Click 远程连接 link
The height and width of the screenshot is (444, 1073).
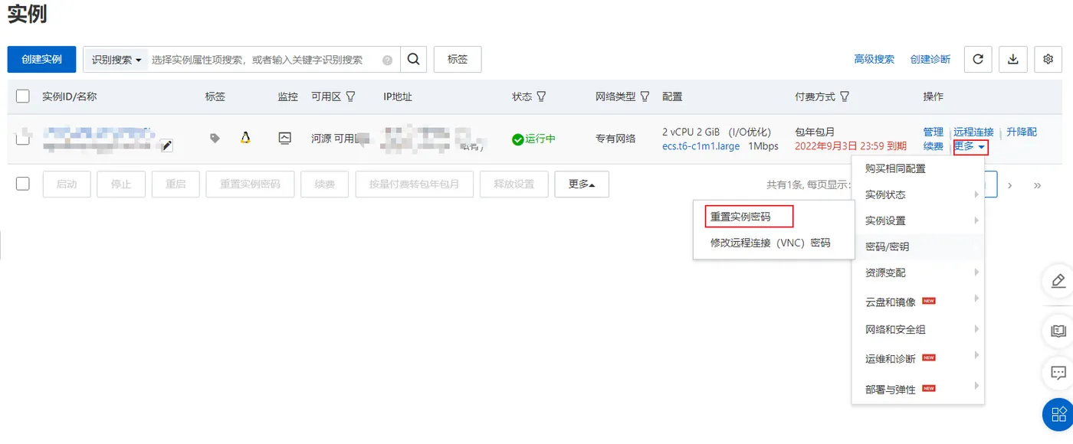pos(973,132)
